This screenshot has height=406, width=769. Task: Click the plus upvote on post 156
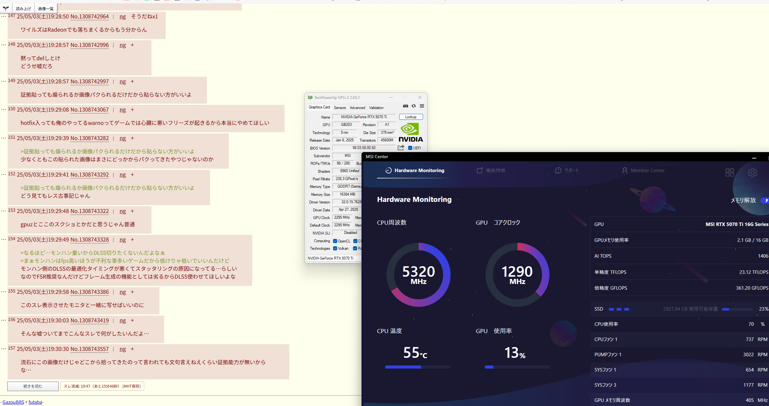[x=132, y=321]
